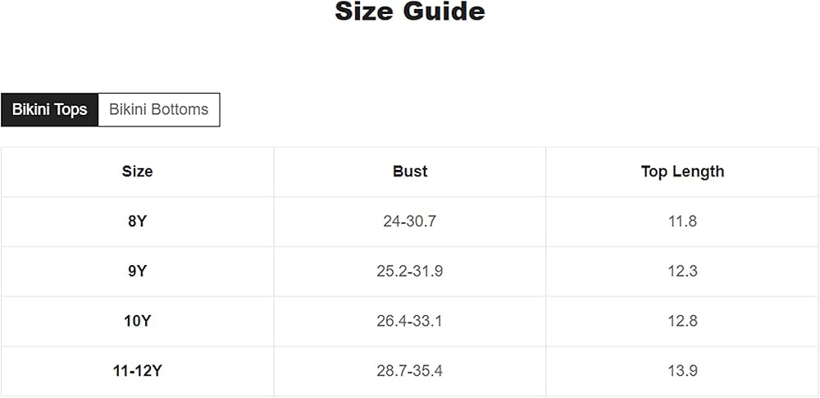The image size is (820, 398).
Task: Select the Bikini Tops tab
Action: coord(49,110)
